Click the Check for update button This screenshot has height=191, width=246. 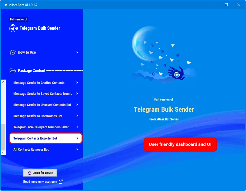click(40, 173)
